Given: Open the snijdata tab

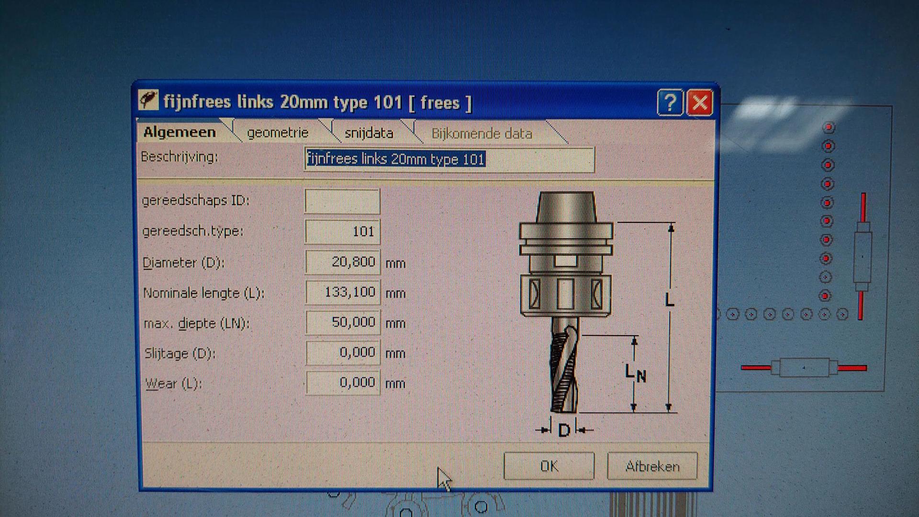Looking at the screenshot, I should click(x=369, y=133).
